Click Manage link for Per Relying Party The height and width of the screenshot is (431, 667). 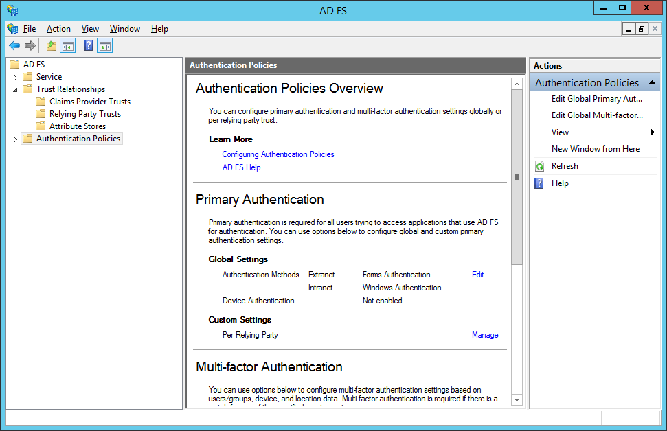pyautogui.click(x=484, y=335)
